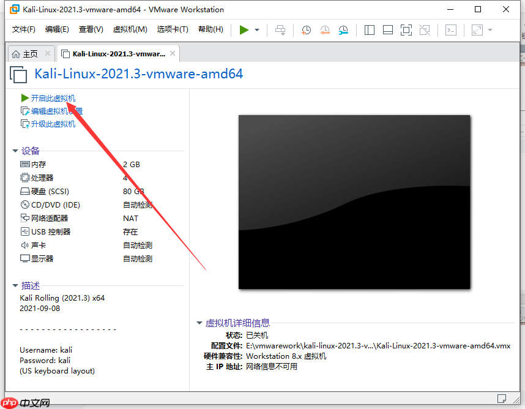Send Ctrl+Alt+Del to the virtual machine

(280, 29)
